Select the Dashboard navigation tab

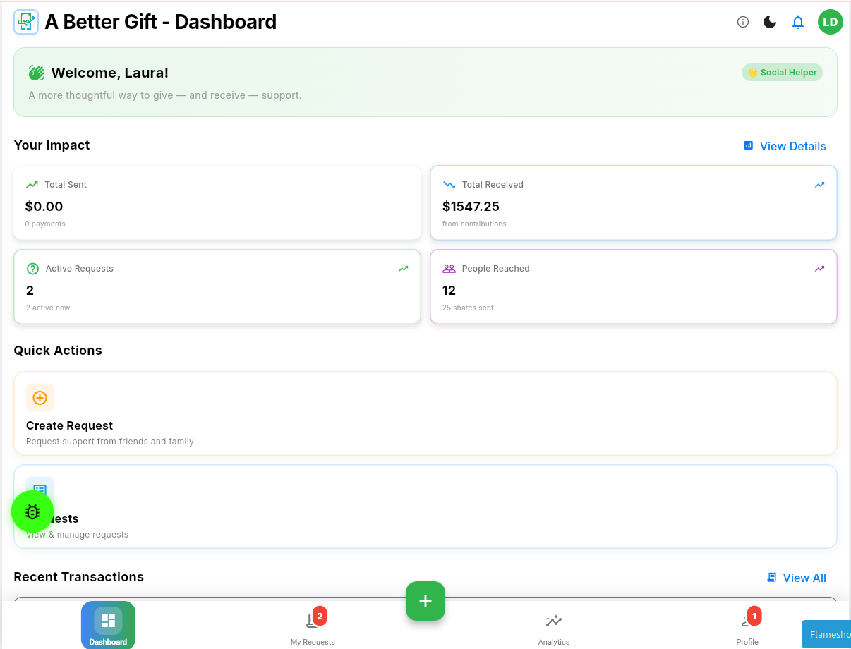tap(108, 625)
